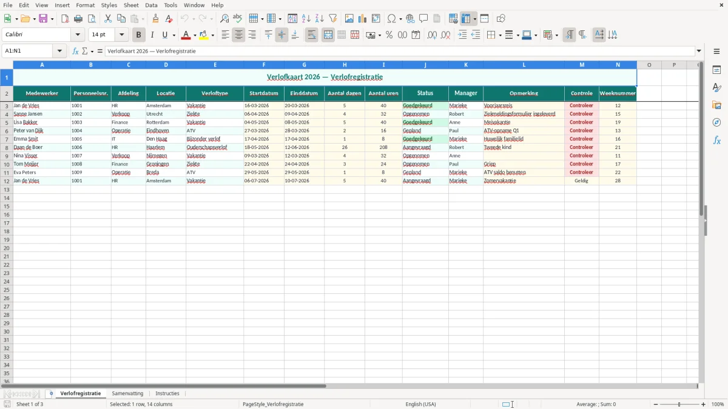
Task: Click the Copy icon
Action: pos(121,19)
